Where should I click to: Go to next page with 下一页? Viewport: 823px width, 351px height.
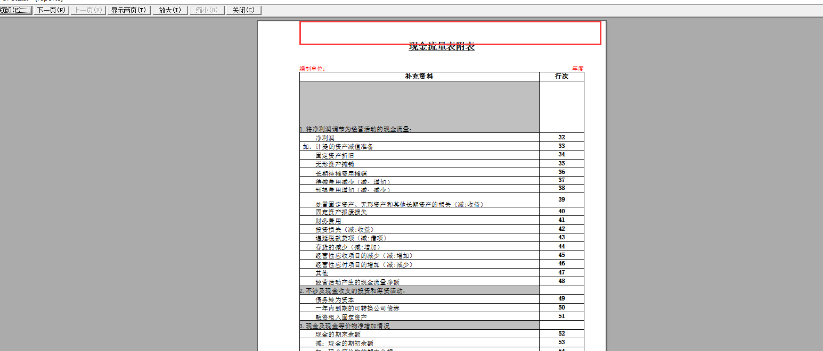(x=52, y=10)
